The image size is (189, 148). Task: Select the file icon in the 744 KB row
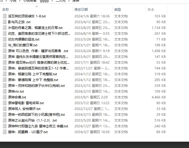pyautogui.click(x=5, y=68)
